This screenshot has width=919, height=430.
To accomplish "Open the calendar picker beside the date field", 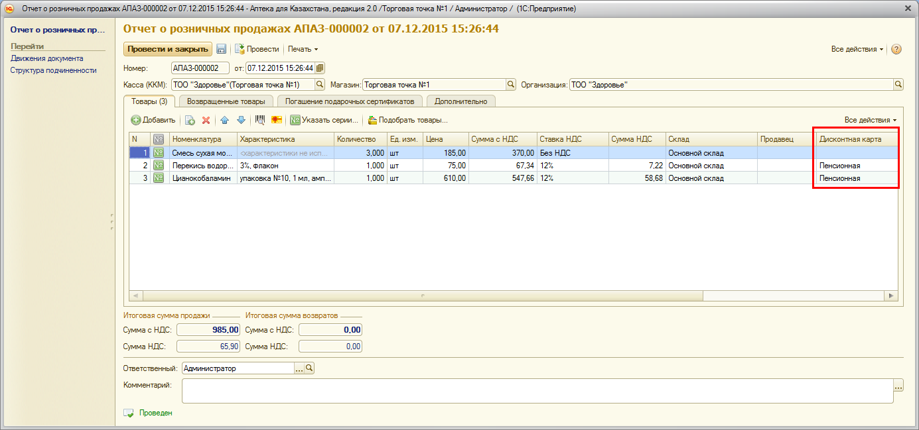I will (319, 68).
